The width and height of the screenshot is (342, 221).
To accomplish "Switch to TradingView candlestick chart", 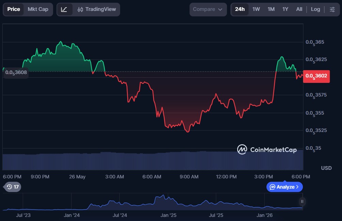I will click(x=97, y=10).
